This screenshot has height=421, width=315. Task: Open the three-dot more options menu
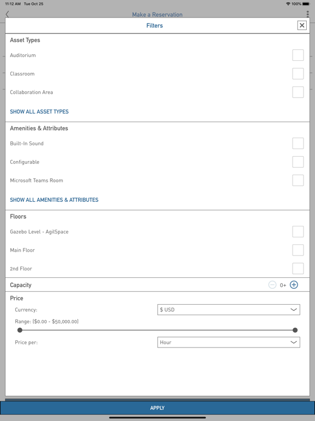[307, 14]
